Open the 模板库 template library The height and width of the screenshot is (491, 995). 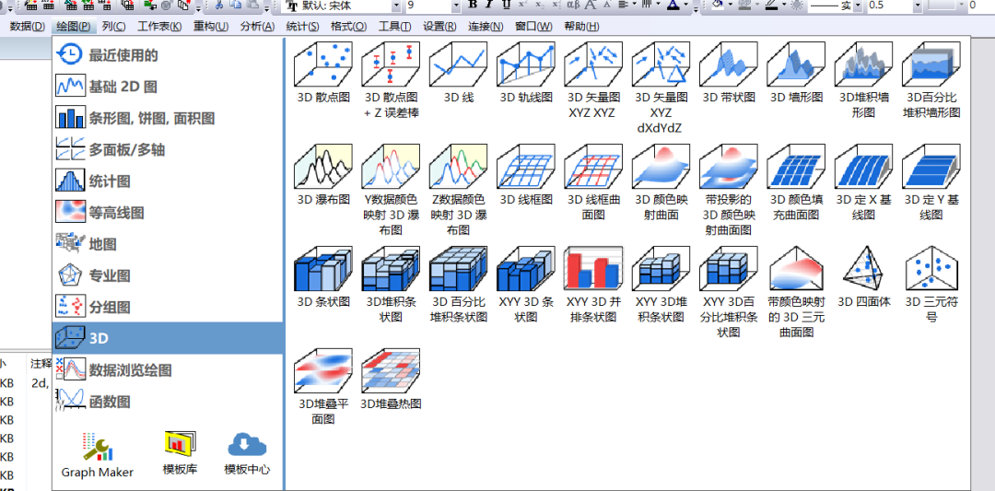pyautogui.click(x=181, y=455)
